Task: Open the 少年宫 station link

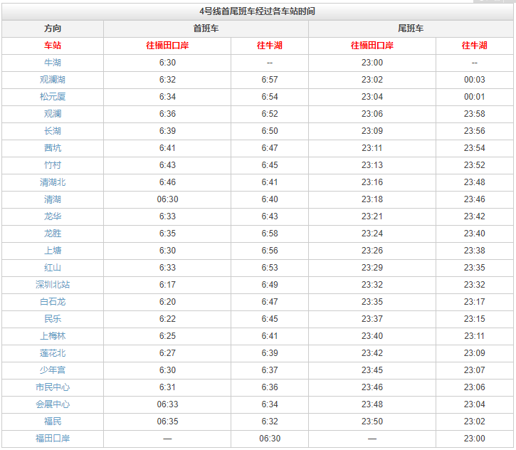Action: click(x=53, y=370)
